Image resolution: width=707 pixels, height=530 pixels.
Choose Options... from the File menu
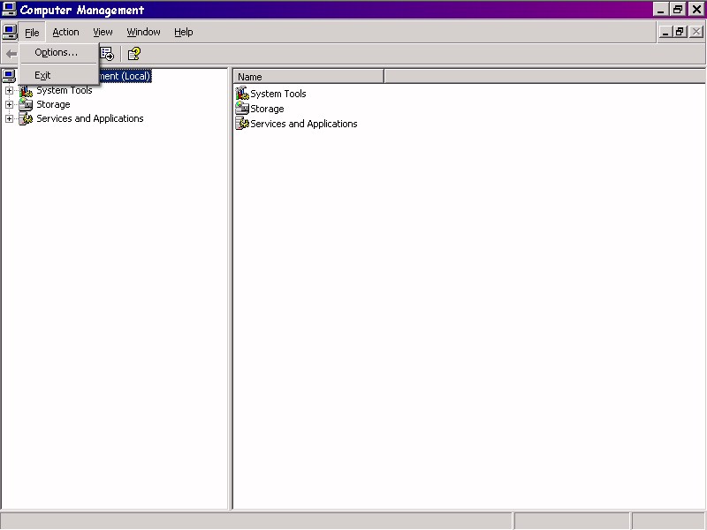tap(58, 52)
